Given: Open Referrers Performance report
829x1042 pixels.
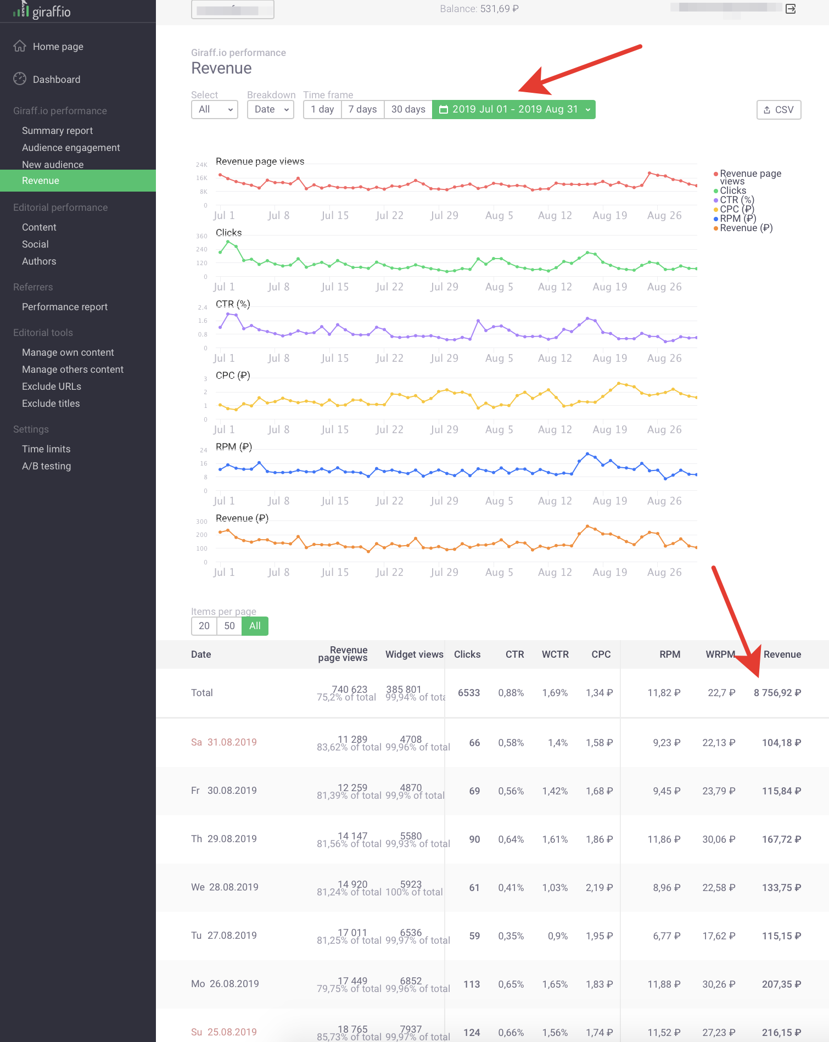Looking at the screenshot, I should point(65,307).
